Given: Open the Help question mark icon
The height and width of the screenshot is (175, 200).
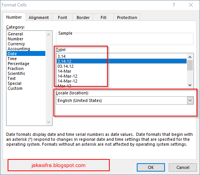Looking at the screenshot, I should click(x=174, y=5).
